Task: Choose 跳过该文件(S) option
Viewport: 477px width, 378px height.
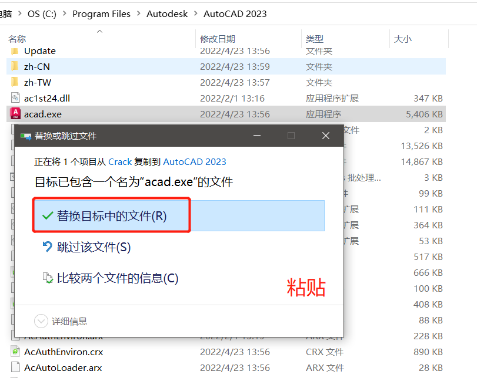Action: tap(94, 247)
